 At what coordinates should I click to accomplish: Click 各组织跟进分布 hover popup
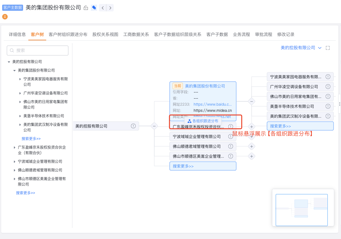coord(203,121)
